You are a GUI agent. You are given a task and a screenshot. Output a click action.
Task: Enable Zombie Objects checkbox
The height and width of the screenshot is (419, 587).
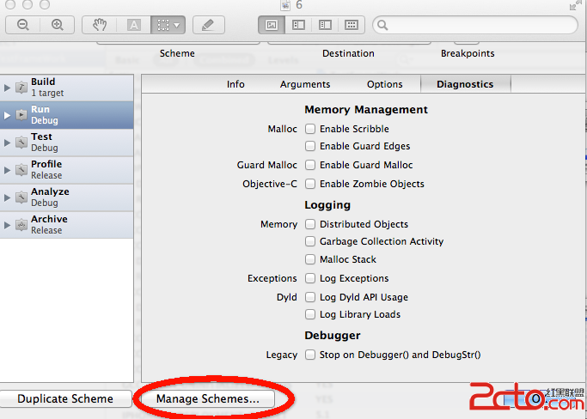310,184
